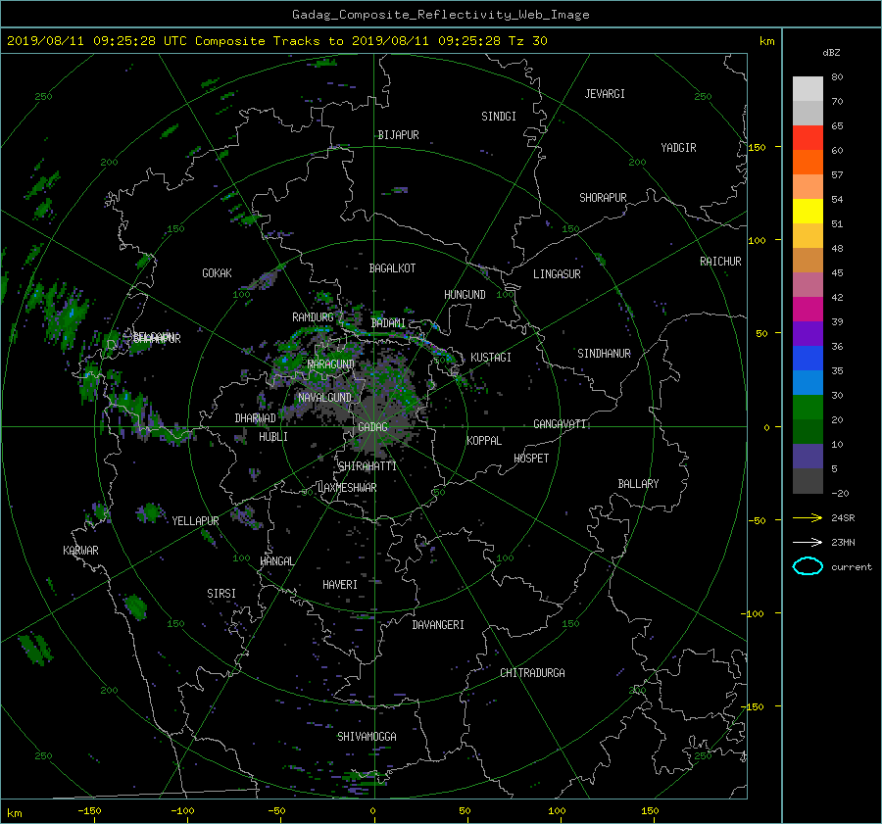Click the BADAMI city label
882x824 pixels.
[388, 323]
